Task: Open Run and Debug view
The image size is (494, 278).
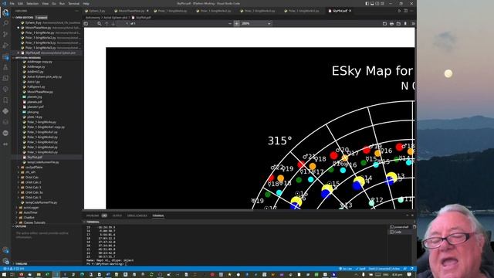Action: point(5,46)
